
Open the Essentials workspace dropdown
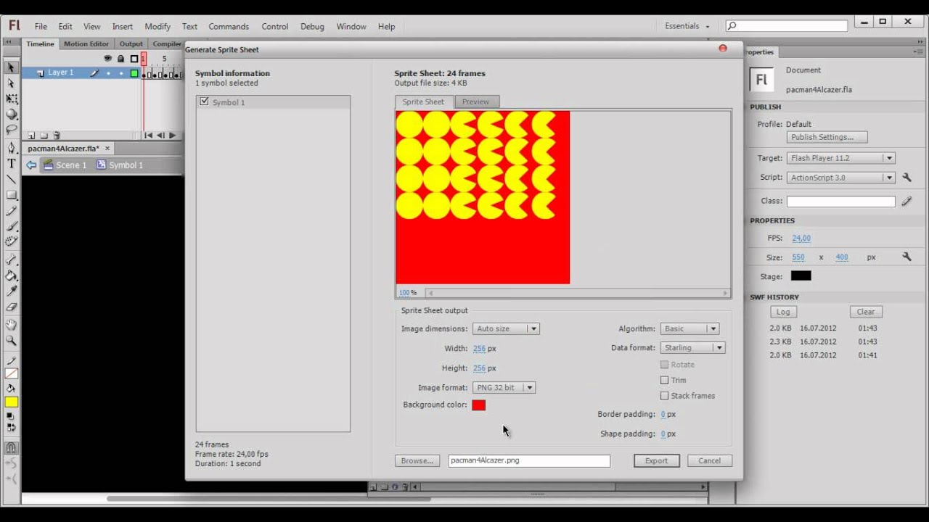click(x=687, y=26)
